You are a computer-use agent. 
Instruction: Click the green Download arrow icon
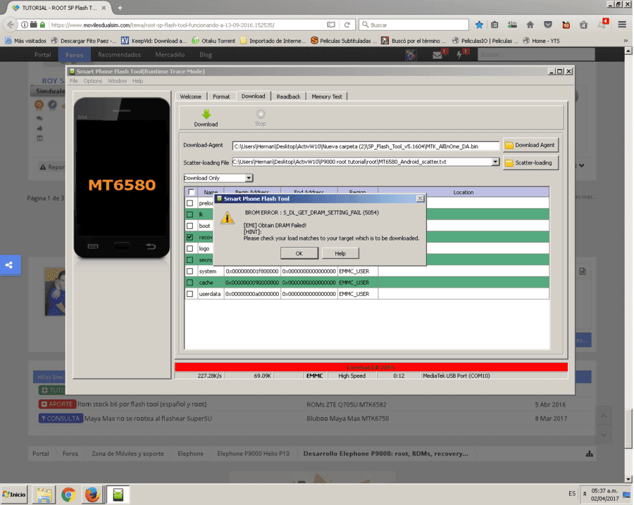tap(206, 114)
